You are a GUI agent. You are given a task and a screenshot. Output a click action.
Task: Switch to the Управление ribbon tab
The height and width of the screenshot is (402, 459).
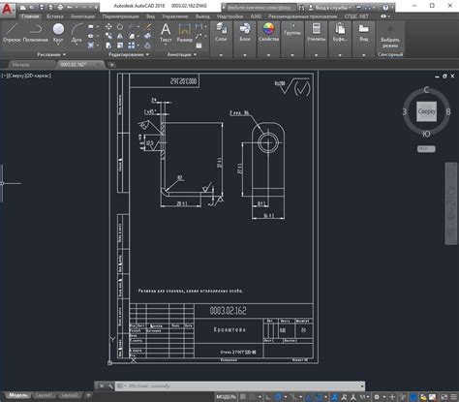pos(175,16)
